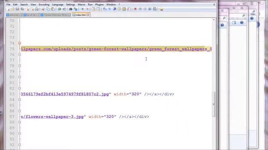The image size is (268, 150).
Task: Open Find with the binoculars icon
Action: click(71, 9)
